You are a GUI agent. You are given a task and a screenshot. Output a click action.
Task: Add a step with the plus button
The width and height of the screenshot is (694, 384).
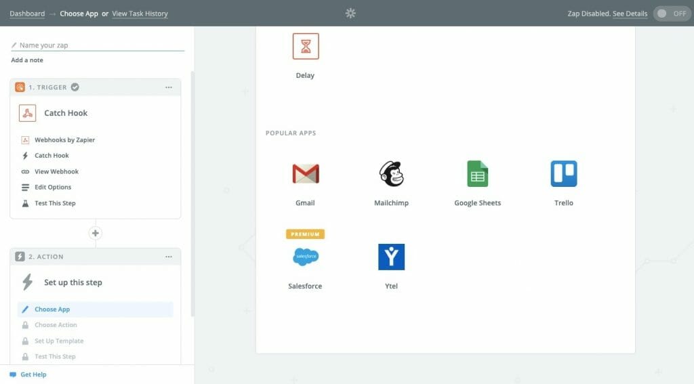95,233
